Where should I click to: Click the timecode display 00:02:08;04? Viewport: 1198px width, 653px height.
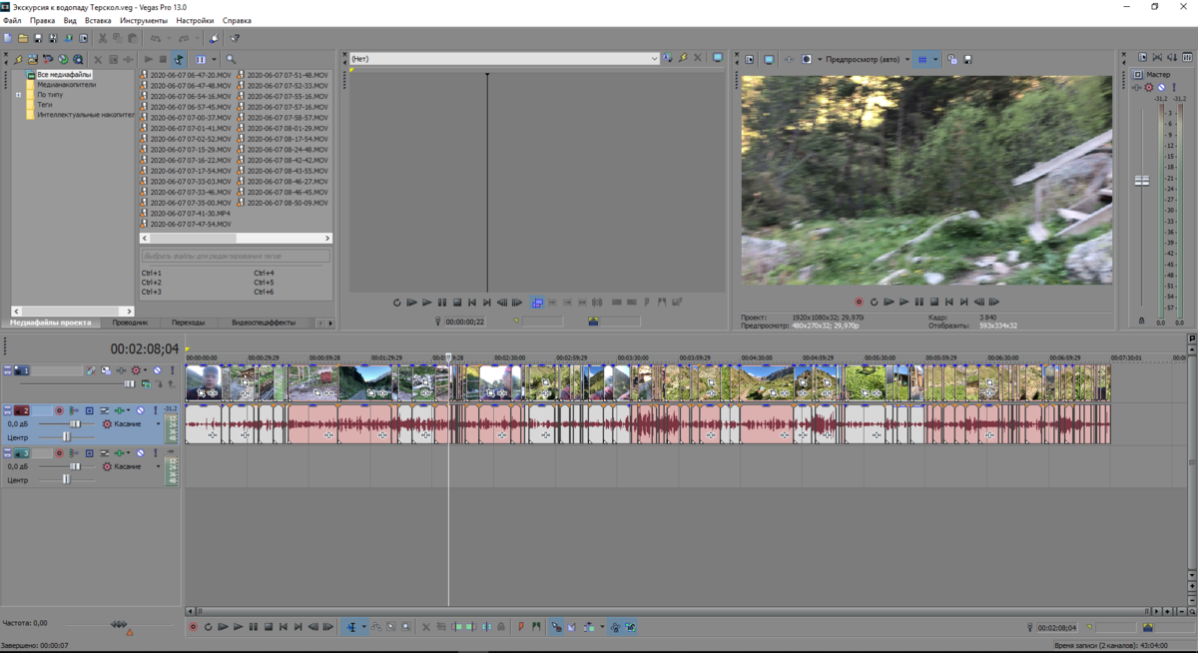[145, 348]
